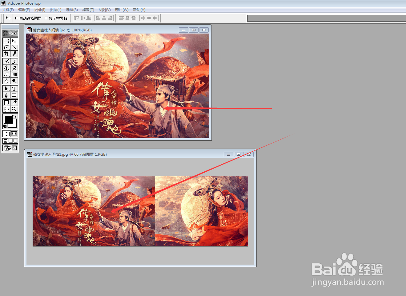Select the Paintbrush tool
The height and width of the screenshot is (296, 406).
14,62
